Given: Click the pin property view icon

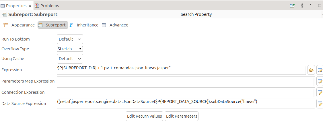Looking at the screenshot, I should 292,6.
